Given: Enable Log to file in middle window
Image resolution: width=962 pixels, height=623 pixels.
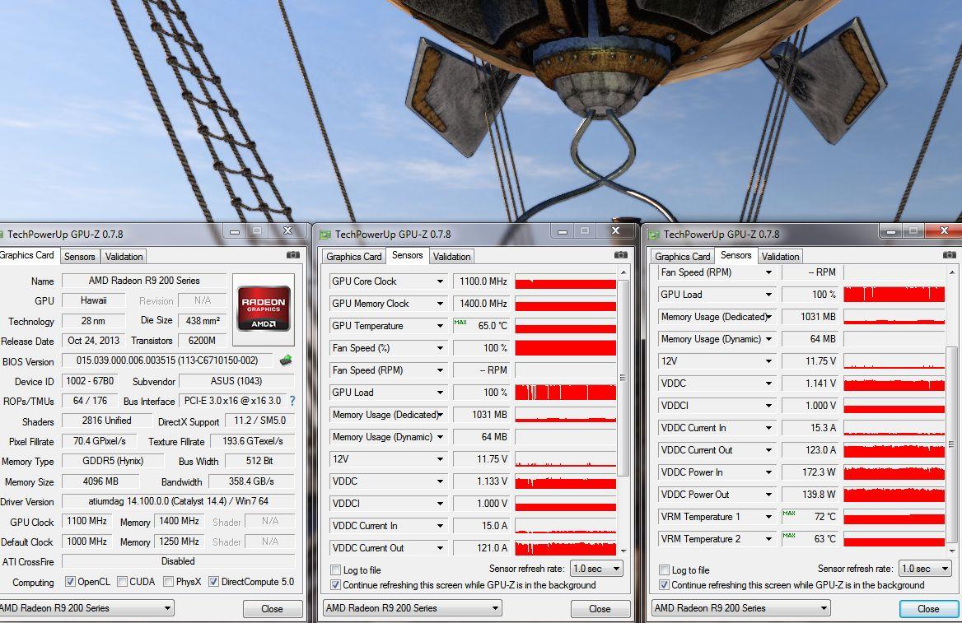Looking at the screenshot, I should click(x=335, y=570).
